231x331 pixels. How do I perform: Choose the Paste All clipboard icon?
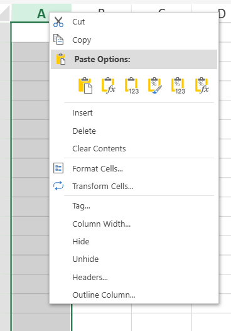point(85,85)
